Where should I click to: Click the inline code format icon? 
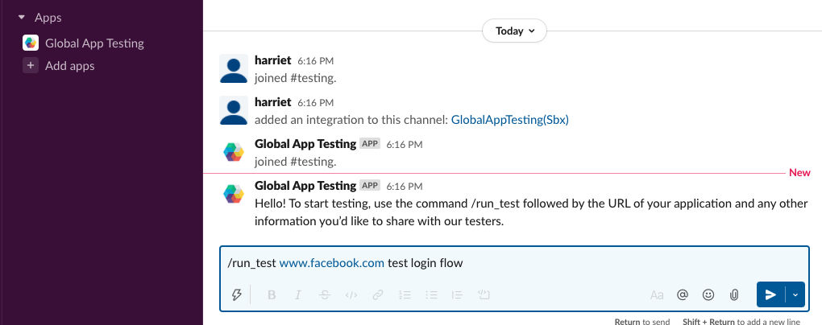tap(351, 294)
